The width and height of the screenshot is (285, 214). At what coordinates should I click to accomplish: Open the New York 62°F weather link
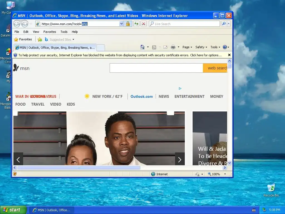(x=107, y=96)
